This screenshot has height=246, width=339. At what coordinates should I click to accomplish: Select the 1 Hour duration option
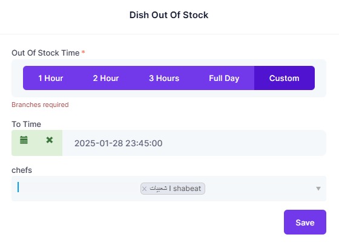pyautogui.click(x=51, y=78)
